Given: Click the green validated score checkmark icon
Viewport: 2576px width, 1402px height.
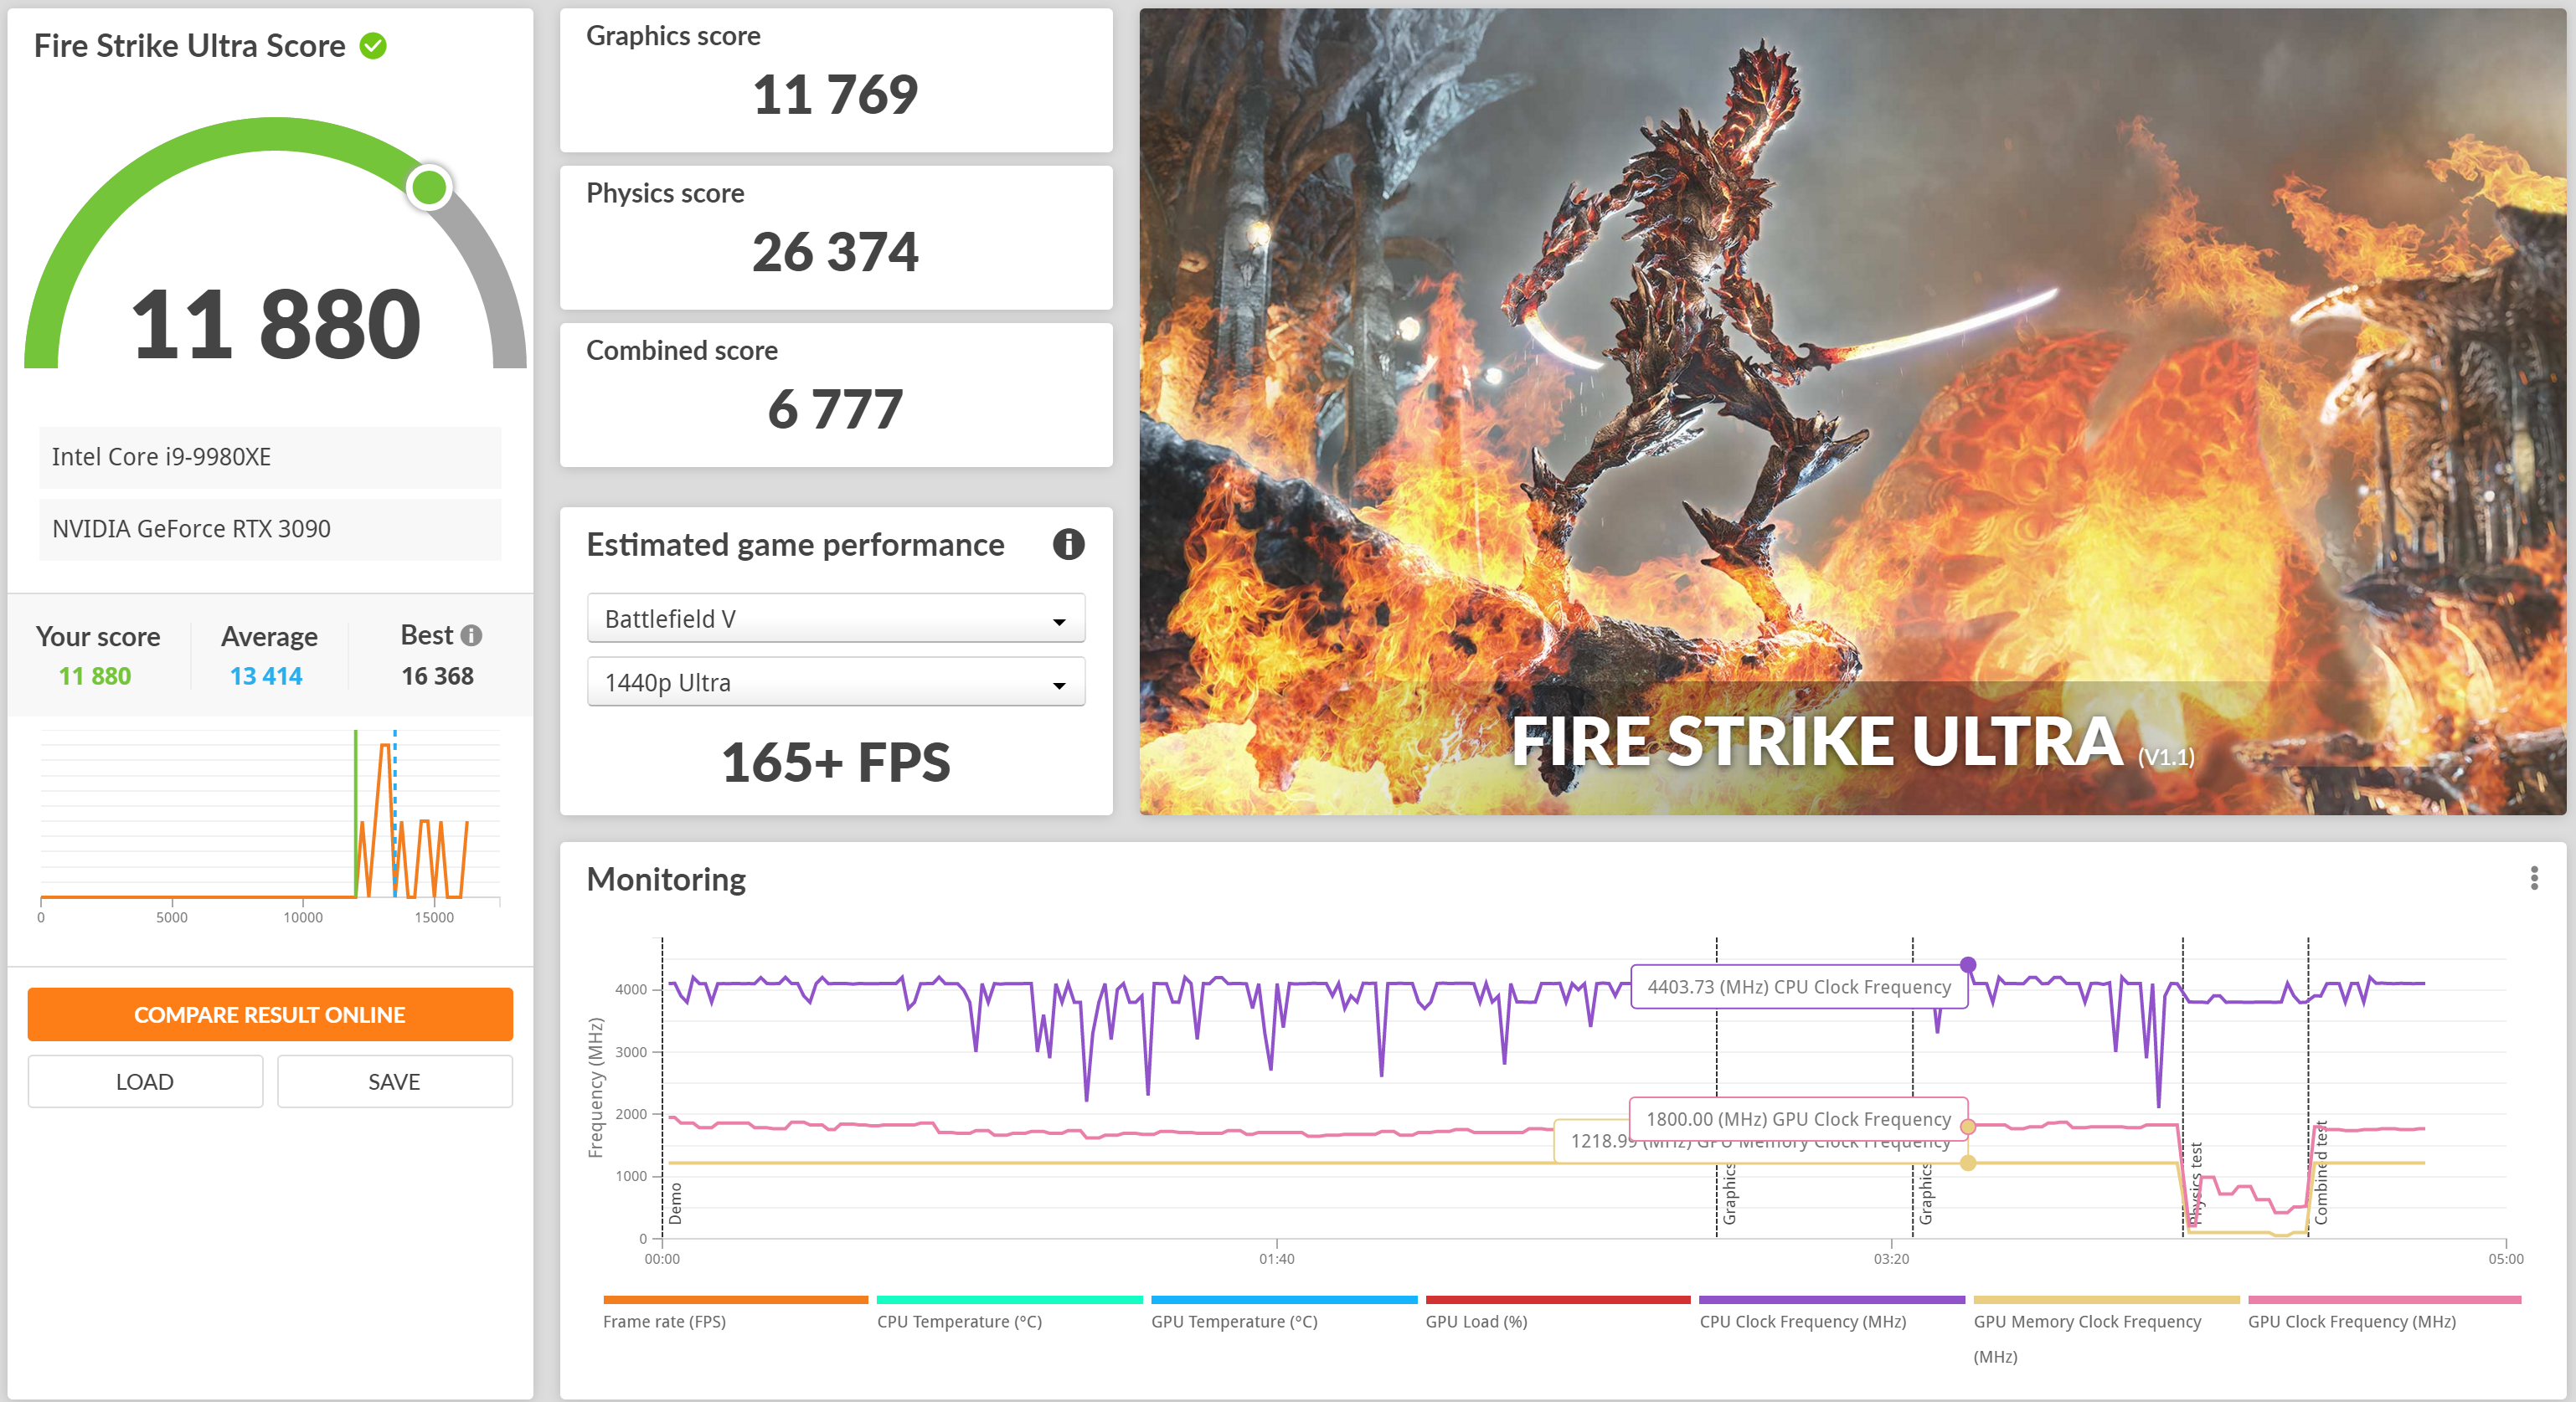Looking at the screenshot, I should click(373, 46).
